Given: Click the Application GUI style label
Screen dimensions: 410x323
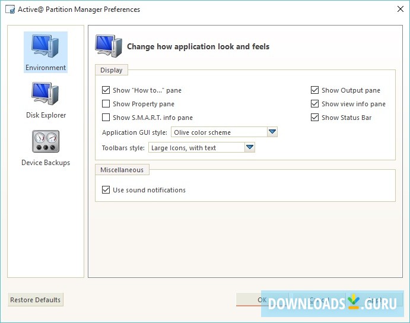Looking at the screenshot, I should (135, 132).
